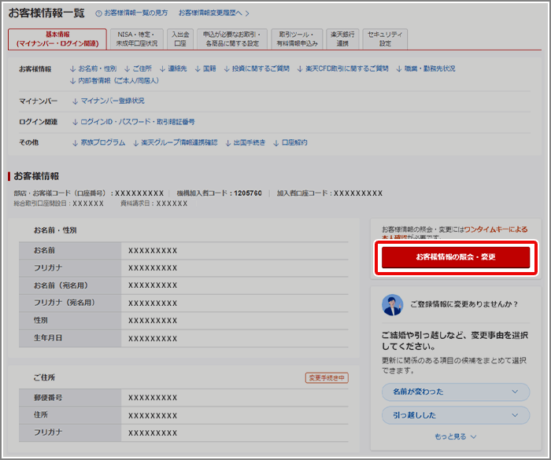Screen dimensions: 551x460
Task: Jump to ご住所 anchor link
Action: click(138, 68)
